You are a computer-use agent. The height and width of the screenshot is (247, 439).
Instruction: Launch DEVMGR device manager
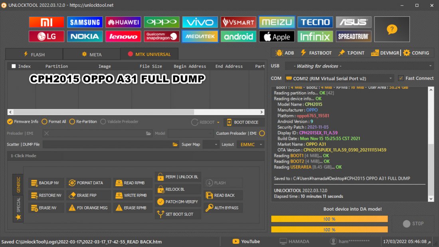point(385,53)
